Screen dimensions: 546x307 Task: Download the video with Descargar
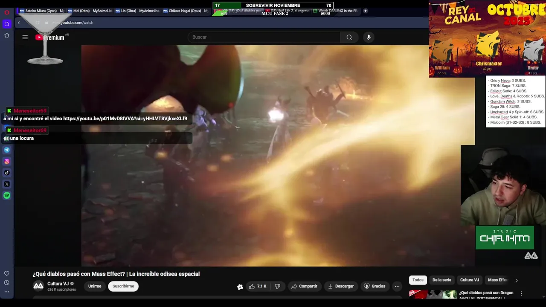point(340,287)
